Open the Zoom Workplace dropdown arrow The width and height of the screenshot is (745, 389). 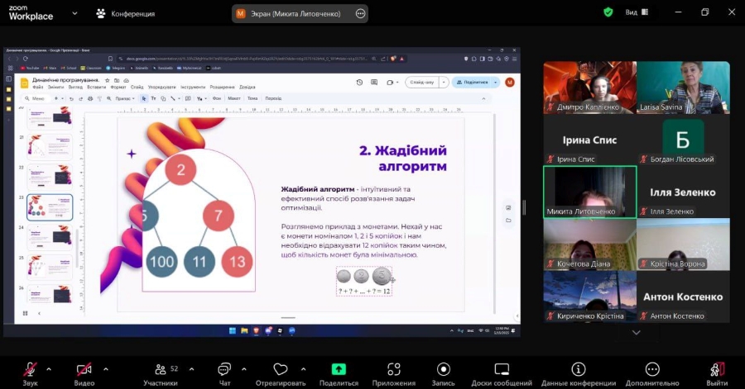point(75,13)
